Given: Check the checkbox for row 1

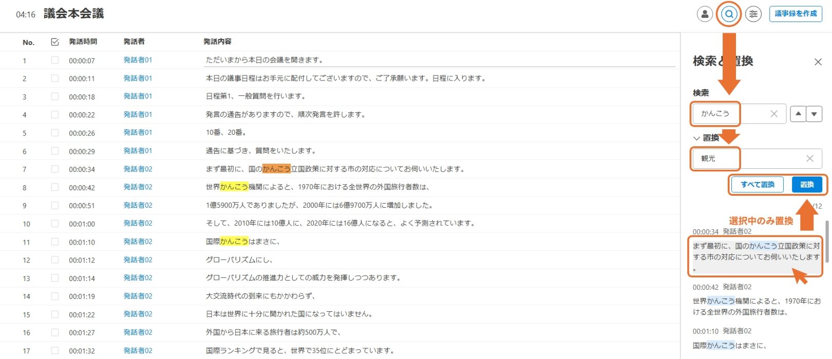Looking at the screenshot, I should click(x=55, y=61).
